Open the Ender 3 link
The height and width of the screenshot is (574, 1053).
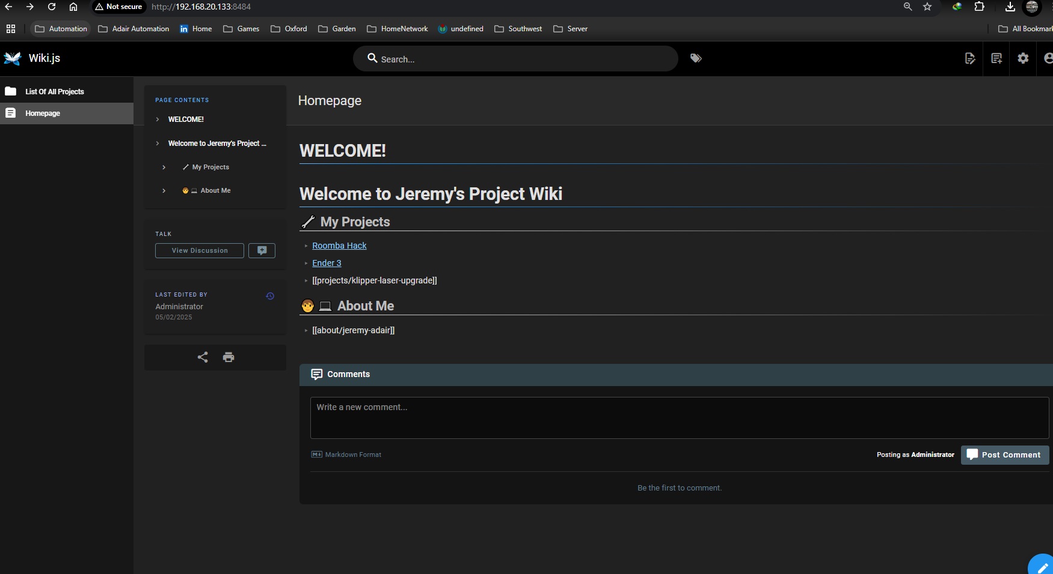pyautogui.click(x=327, y=263)
